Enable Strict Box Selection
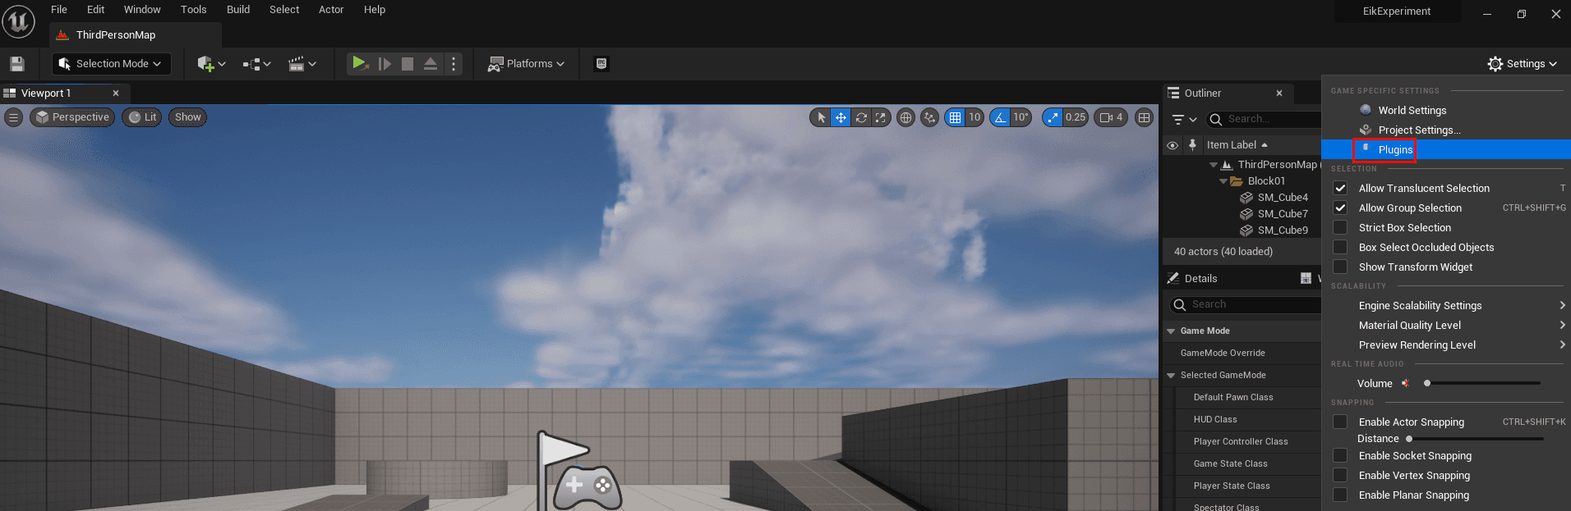 1340,227
